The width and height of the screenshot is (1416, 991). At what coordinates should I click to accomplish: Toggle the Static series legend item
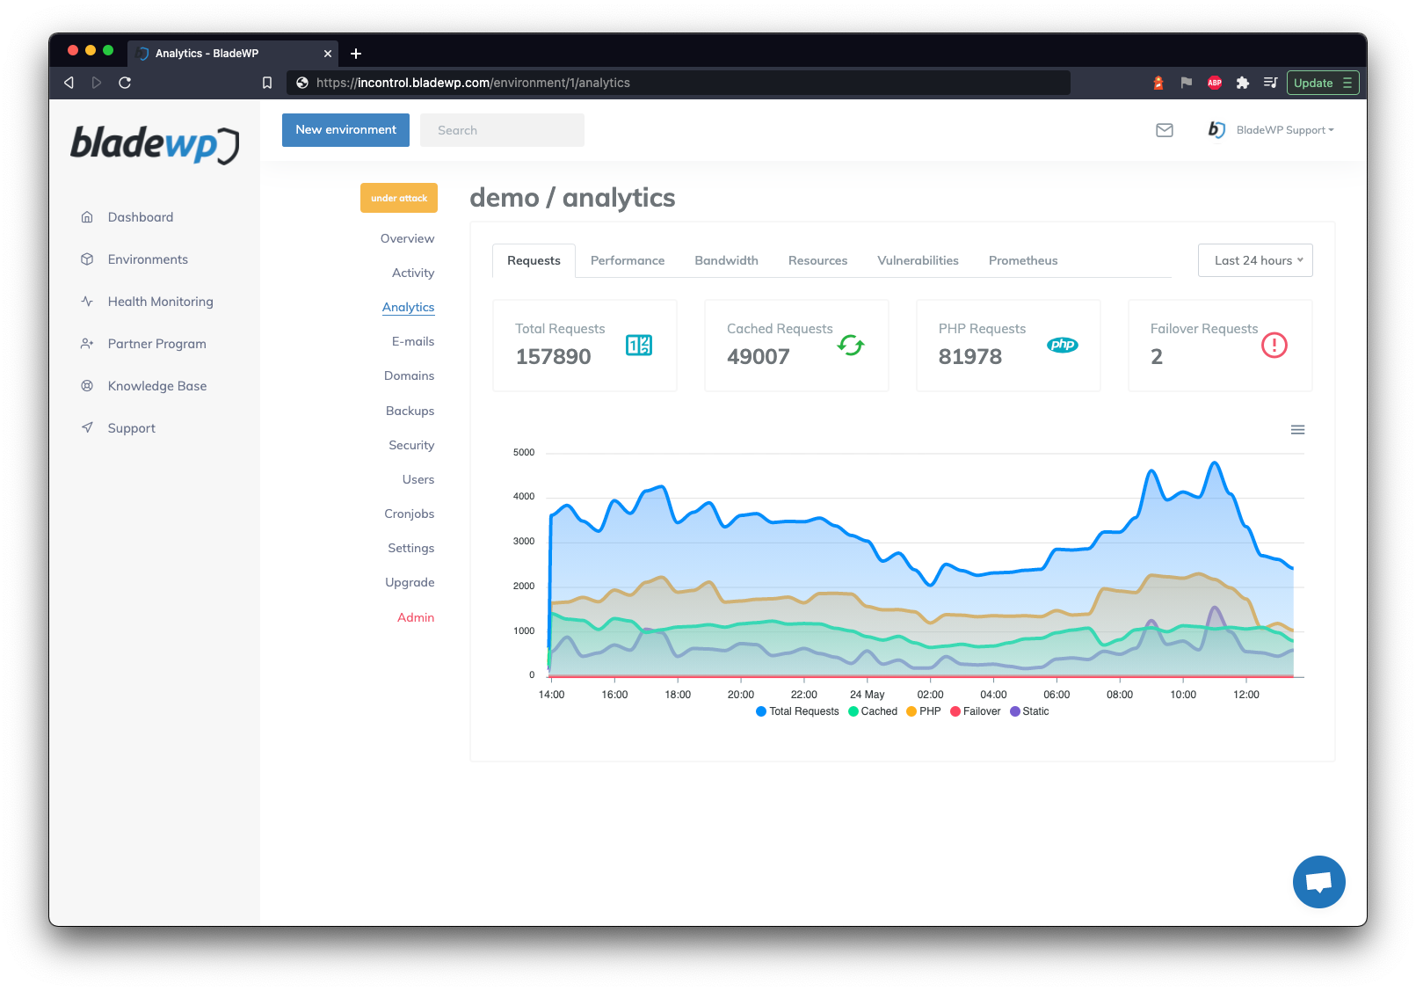[x=1029, y=711]
